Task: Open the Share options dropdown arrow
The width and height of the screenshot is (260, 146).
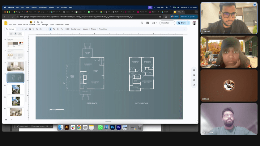Action: pyautogui.click(x=188, y=23)
